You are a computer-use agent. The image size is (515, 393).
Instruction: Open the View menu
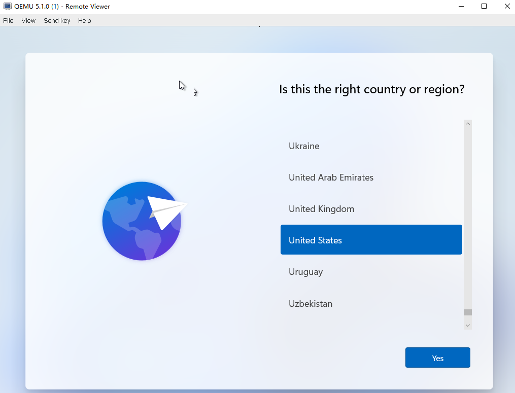[28, 21]
